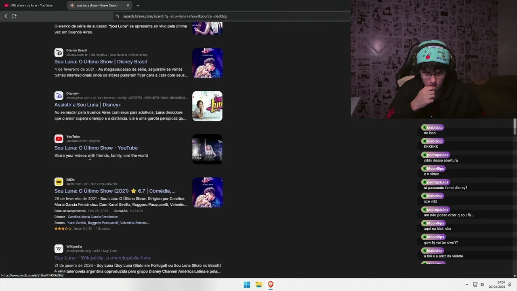This screenshot has width=517, height=291.
Task: Click the Wikipedia result favicon
Action: pos(59,249)
